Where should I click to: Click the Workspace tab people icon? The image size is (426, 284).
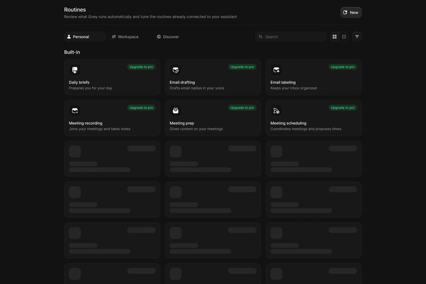point(114,36)
